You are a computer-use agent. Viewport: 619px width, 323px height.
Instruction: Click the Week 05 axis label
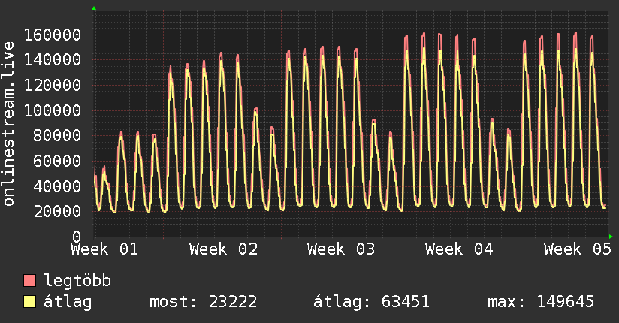pos(578,249)
